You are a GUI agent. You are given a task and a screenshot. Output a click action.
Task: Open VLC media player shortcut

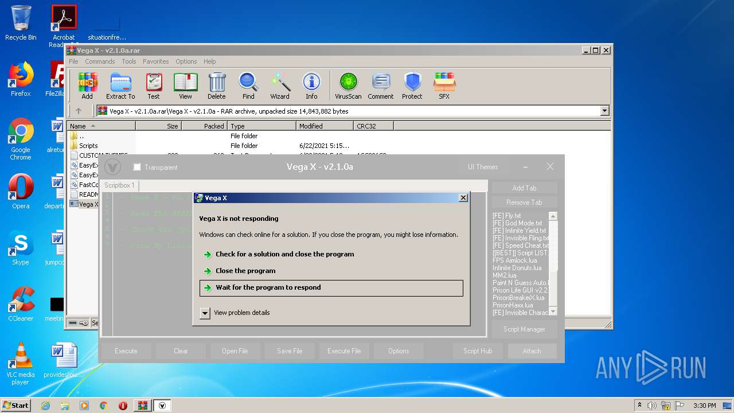[21, 364]
